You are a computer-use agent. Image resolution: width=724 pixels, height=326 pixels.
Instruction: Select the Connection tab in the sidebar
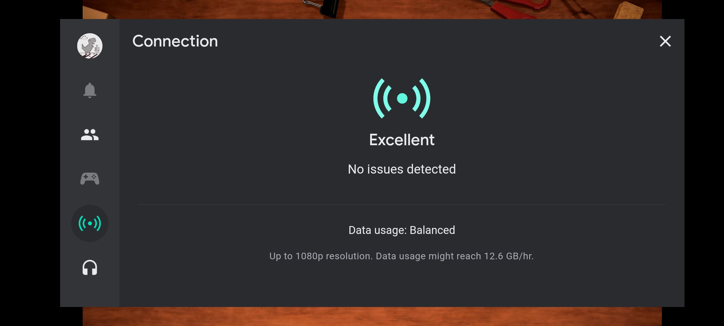pyautogui.click(x=90, y=223)
